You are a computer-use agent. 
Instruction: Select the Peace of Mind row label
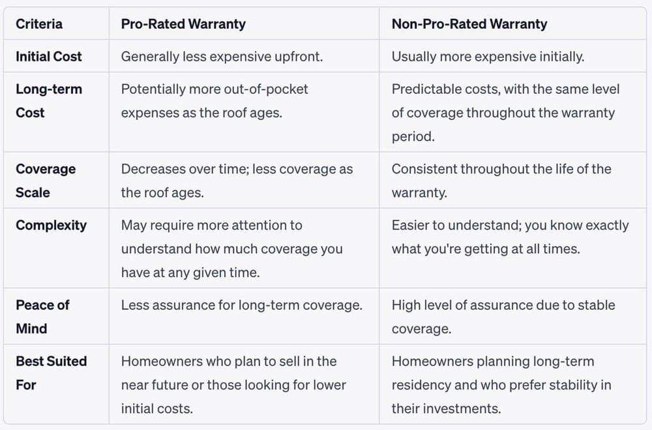coord(42,316)
